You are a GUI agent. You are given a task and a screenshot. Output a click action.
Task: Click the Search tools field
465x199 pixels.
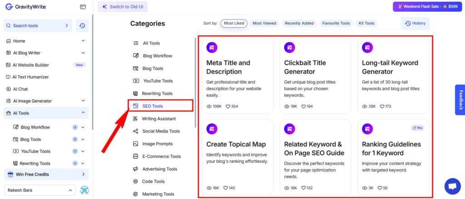[38, 26]
